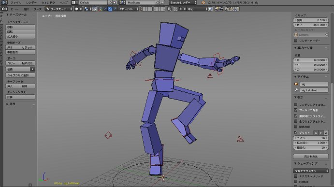
Task: Open the Window menu
Action: coord(48,2)
